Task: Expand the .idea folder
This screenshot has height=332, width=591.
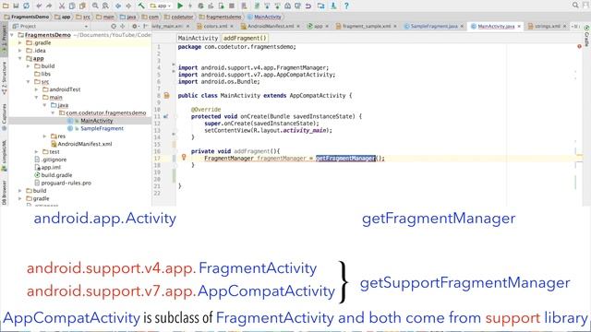Action: pos(20,51)
